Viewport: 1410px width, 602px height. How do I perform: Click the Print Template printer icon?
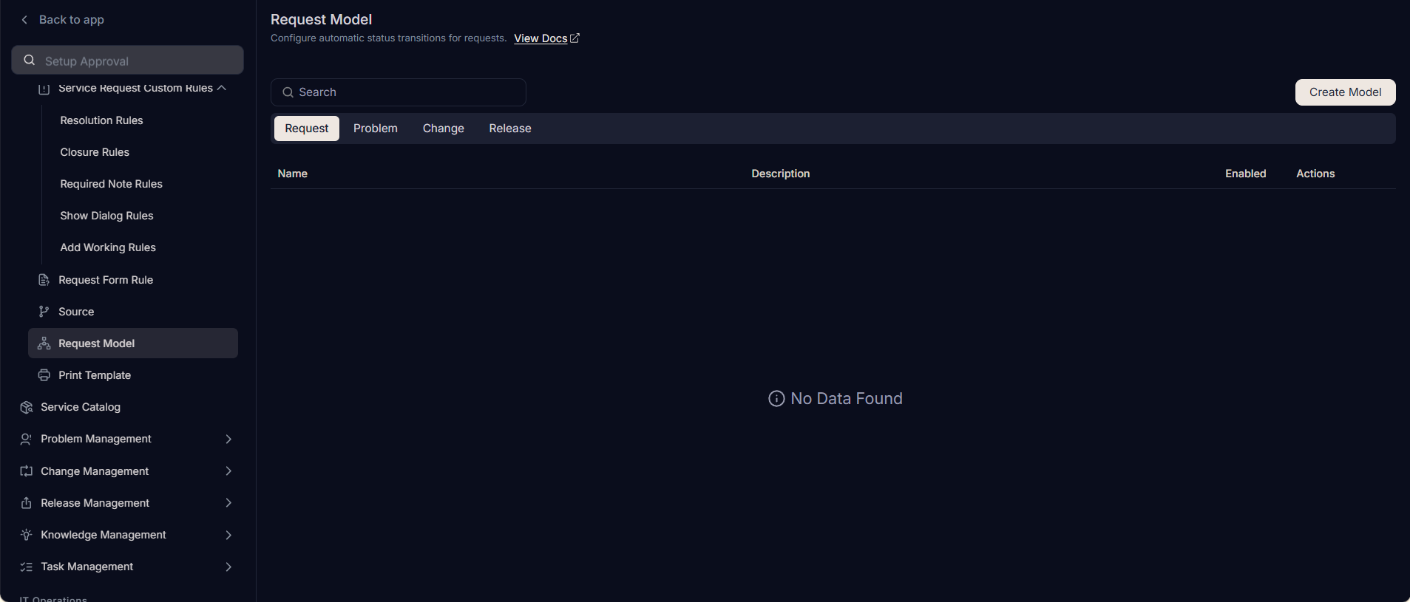[44, 375]
